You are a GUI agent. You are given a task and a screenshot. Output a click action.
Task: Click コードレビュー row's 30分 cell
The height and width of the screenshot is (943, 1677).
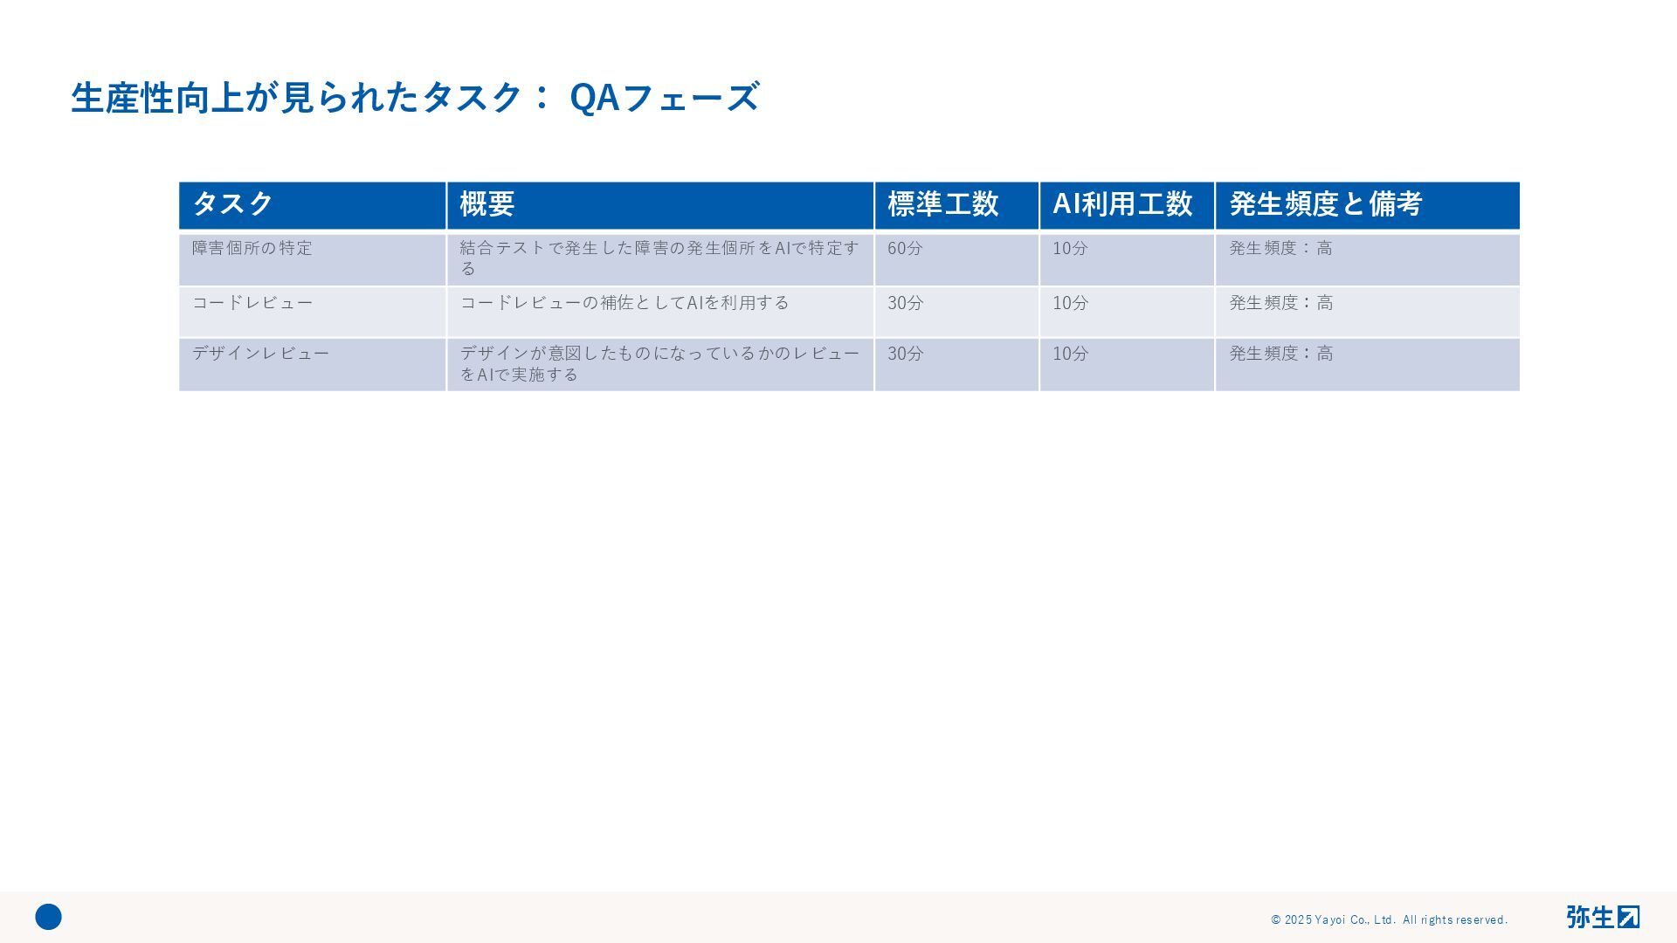point(956,312)
